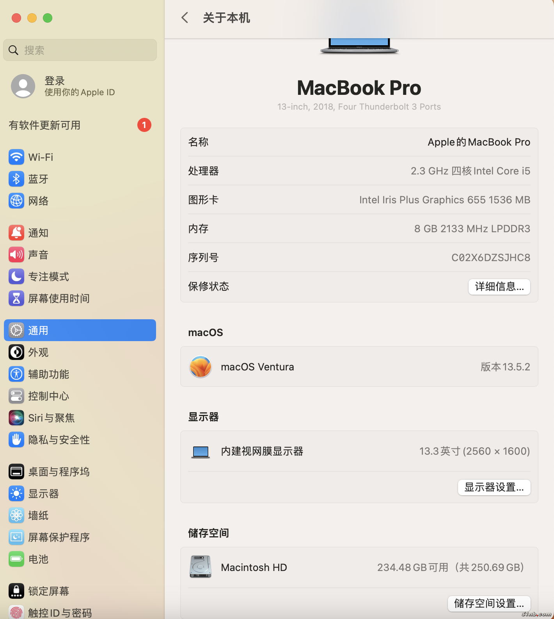Open 辅助功能 settings label
Image resolution: width=554 pixels, height=619 pixels.
pyautogui.click(x=48, y=374)
